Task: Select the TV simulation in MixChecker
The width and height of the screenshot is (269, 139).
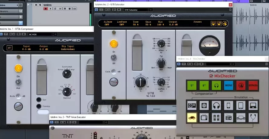Action: click(x=204, y=118)
